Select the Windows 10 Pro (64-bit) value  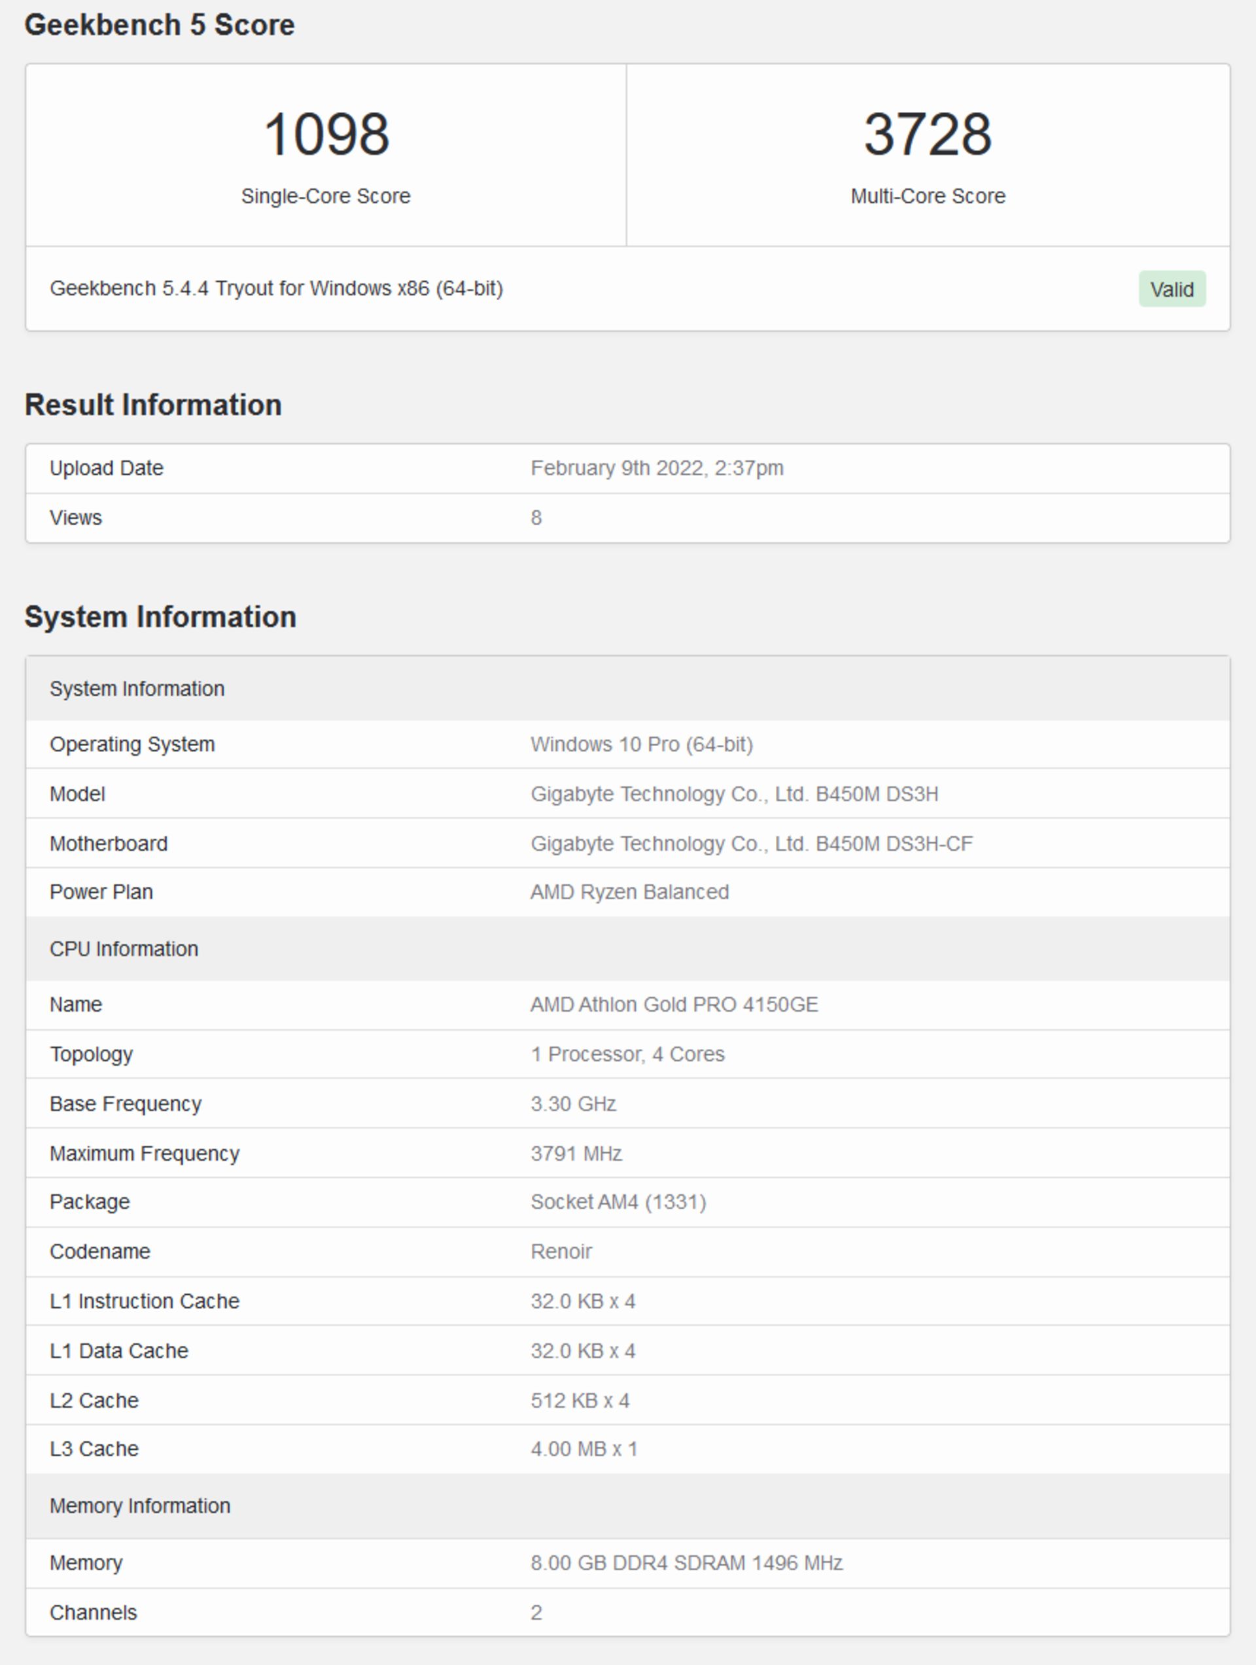[x=642, y=744]
